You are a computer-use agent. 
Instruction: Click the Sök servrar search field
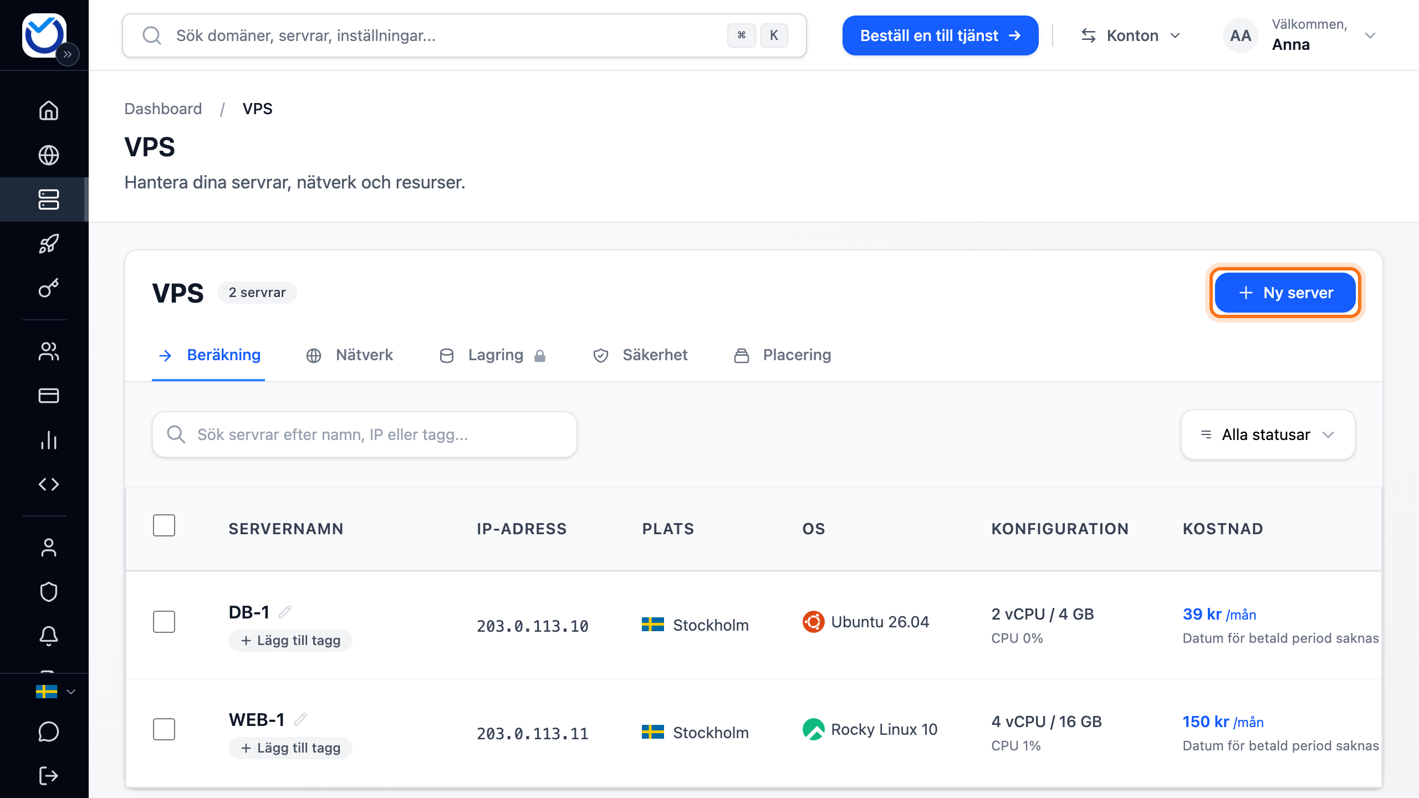(365, 434)
